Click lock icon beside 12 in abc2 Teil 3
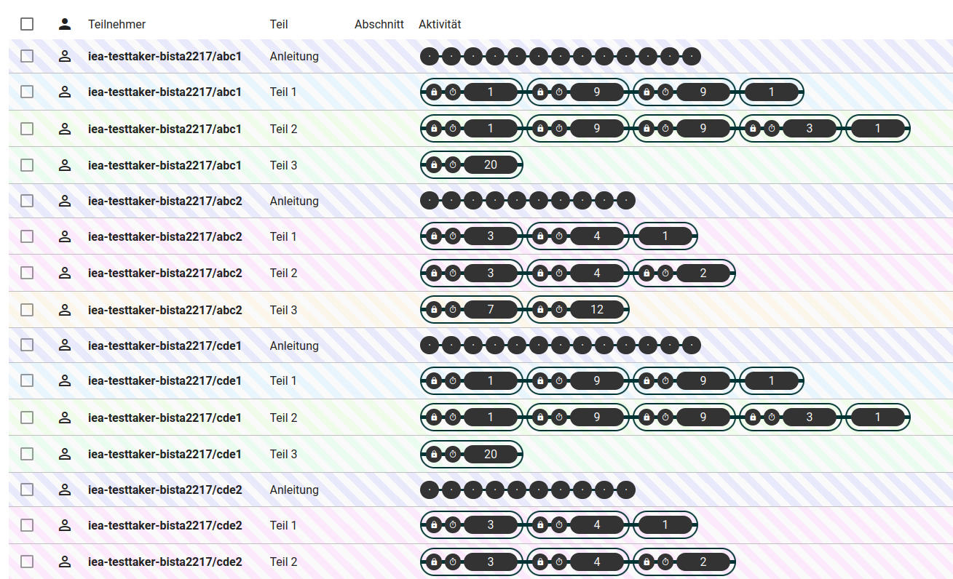The image size is (953, 579). (x=540, y=310)
